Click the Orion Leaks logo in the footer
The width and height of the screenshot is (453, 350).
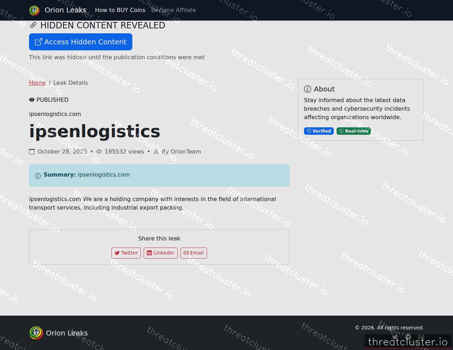click(x=36, y=333)
